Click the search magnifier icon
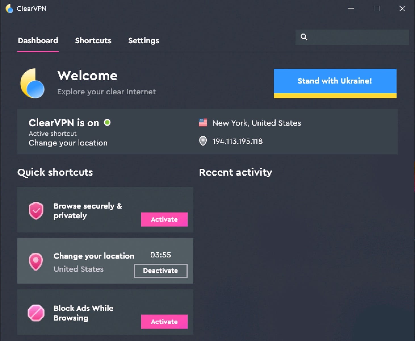415x341 pixels. 304,37
